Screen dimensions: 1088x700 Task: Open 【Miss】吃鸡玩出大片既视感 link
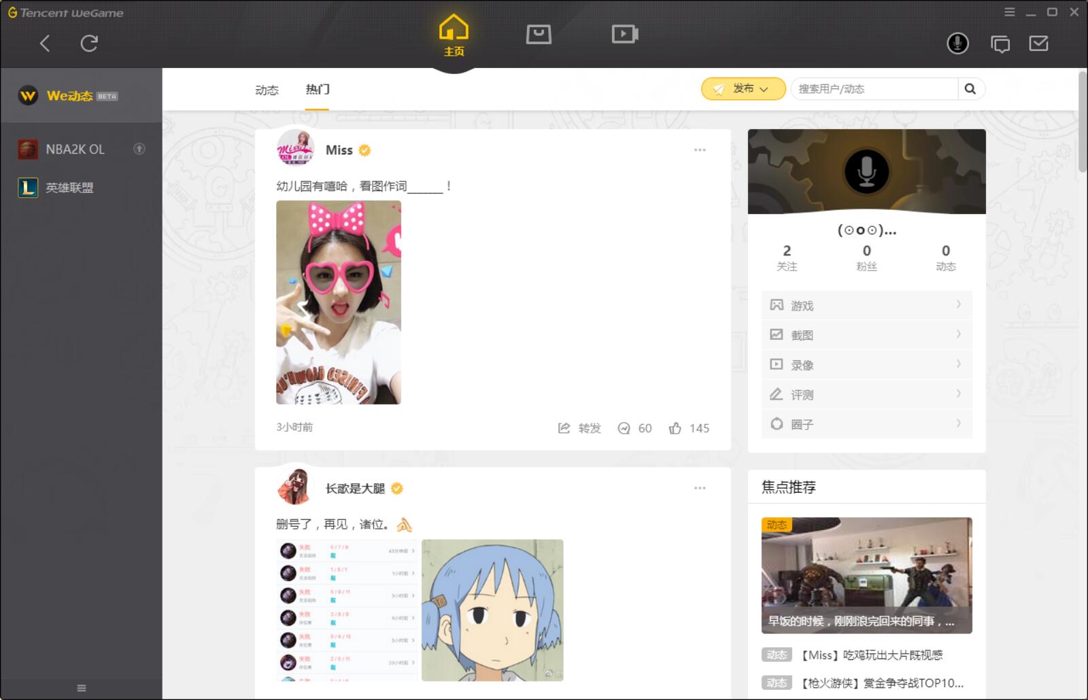pyautogui.click(x=870, y=655)
